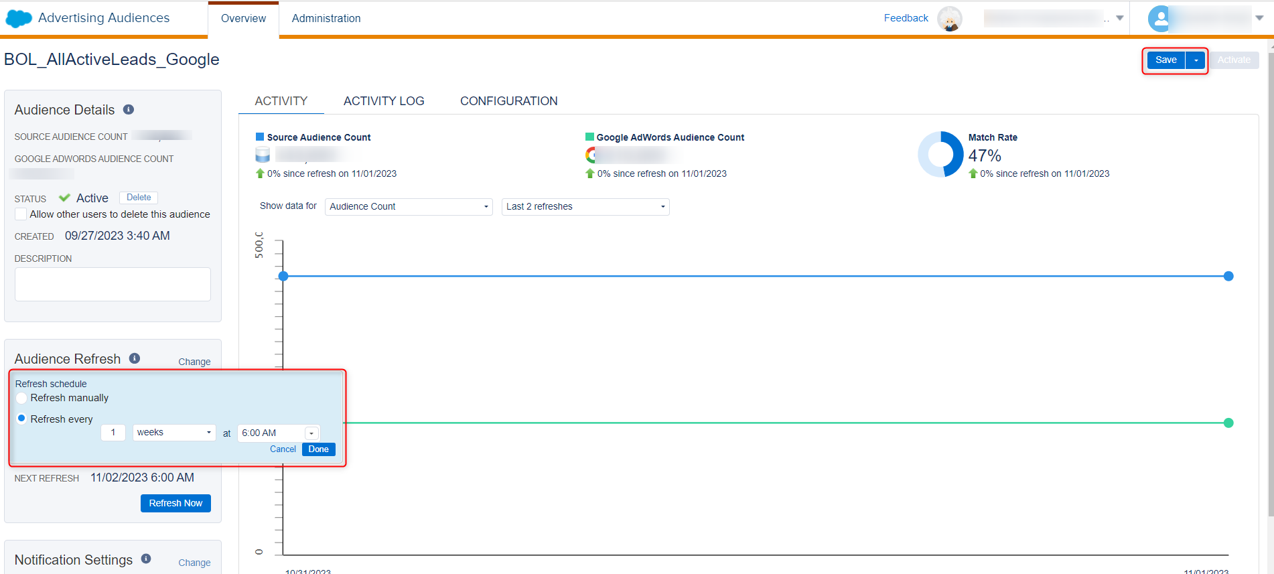Check Allow other users to delete this audience

[x=21, y=214]
